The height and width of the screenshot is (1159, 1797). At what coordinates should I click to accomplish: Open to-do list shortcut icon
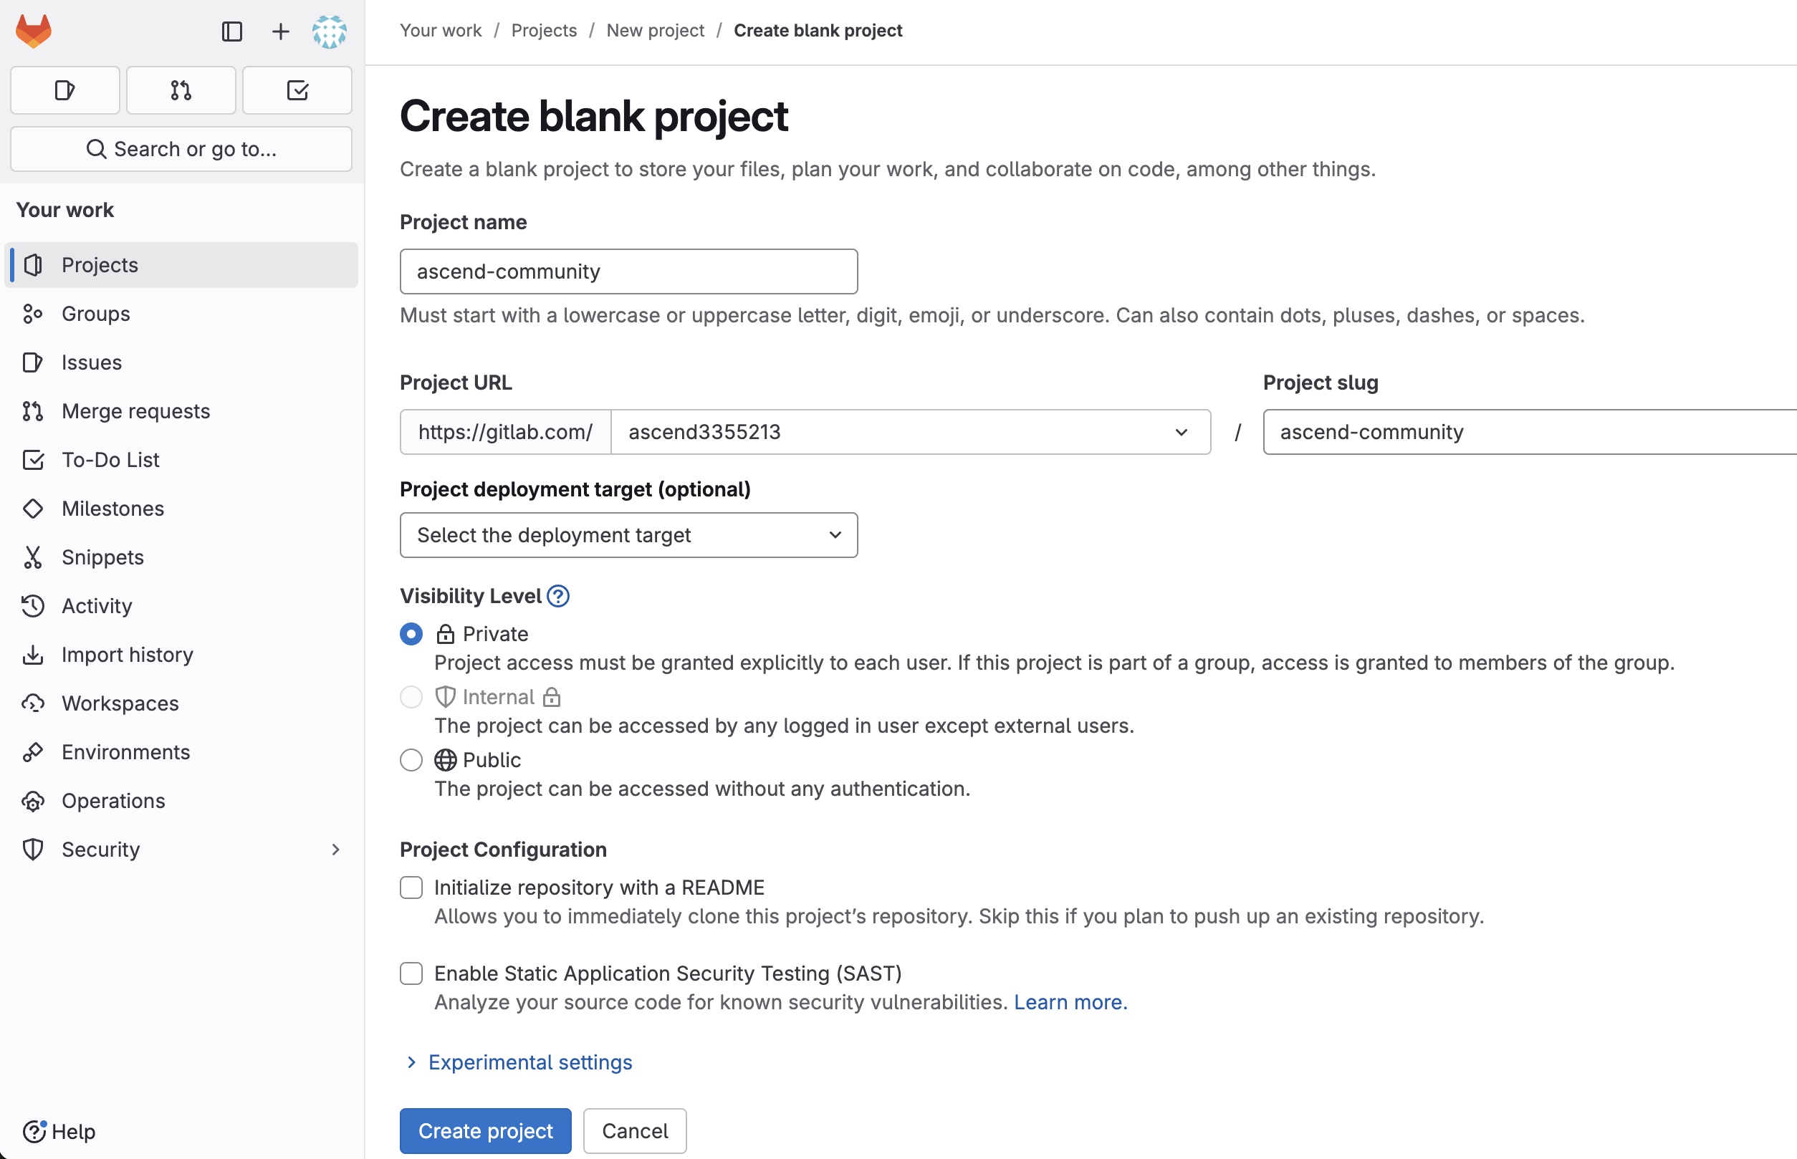(x=297, y=90)
